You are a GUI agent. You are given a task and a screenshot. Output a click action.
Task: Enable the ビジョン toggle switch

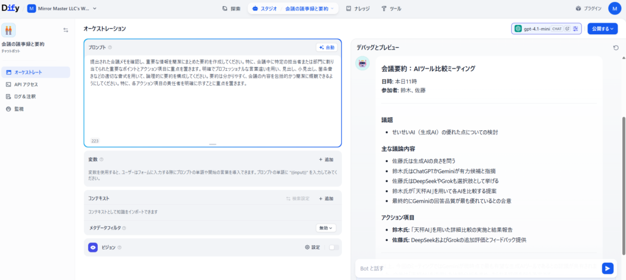point(334,248)
